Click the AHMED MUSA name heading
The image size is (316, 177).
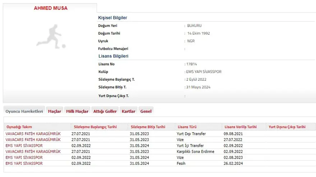coord(50,8)
